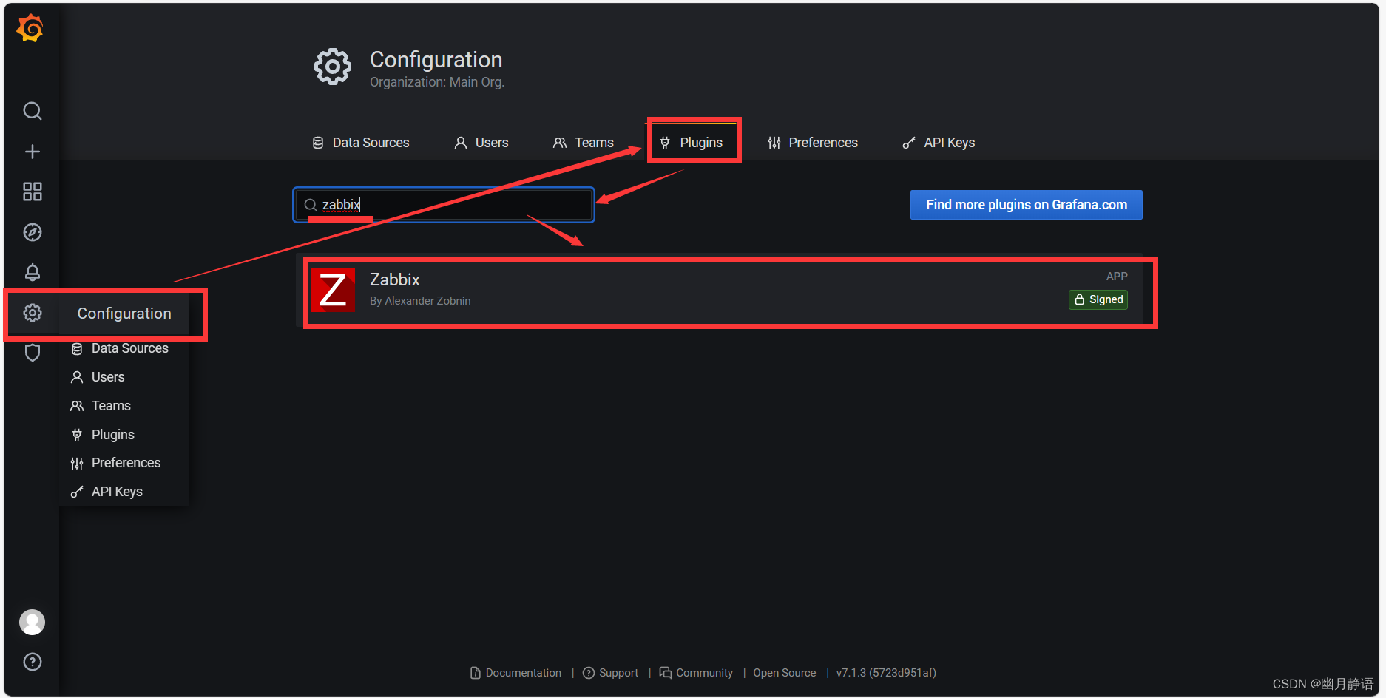Viewport: 1386px width, 698px height.
Task: Click the Configuration flyout menu title
Action: (124, 314)
